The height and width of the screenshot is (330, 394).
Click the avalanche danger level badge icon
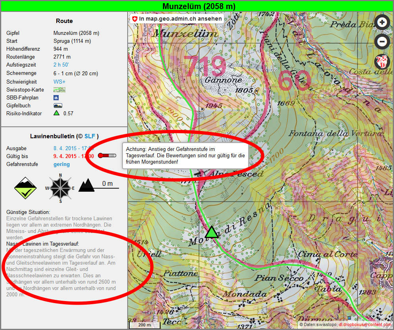25,188
